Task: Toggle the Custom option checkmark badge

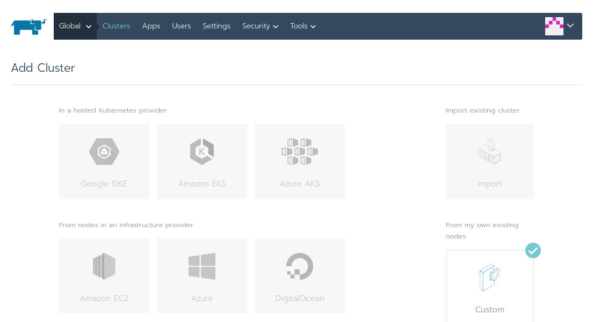Action: (x=533, y=250)
